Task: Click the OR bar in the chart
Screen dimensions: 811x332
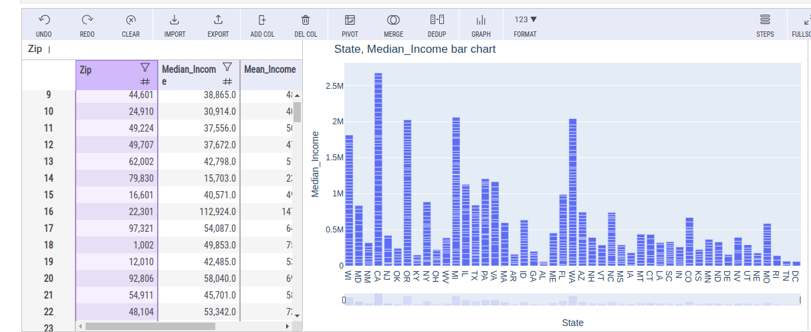Action: click(407, 192)
